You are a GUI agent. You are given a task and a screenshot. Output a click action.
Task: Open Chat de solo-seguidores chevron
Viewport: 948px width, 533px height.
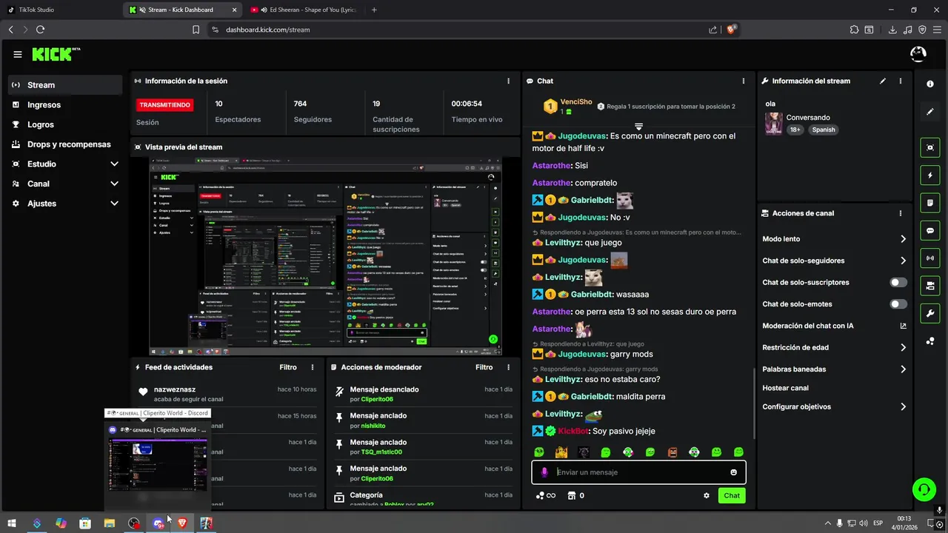pos(903,261)
